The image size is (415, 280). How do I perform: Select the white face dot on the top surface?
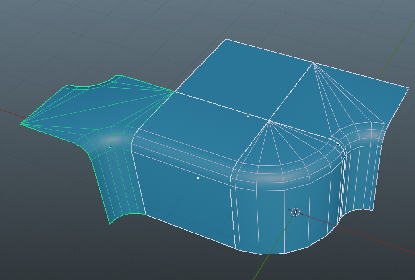248,116
